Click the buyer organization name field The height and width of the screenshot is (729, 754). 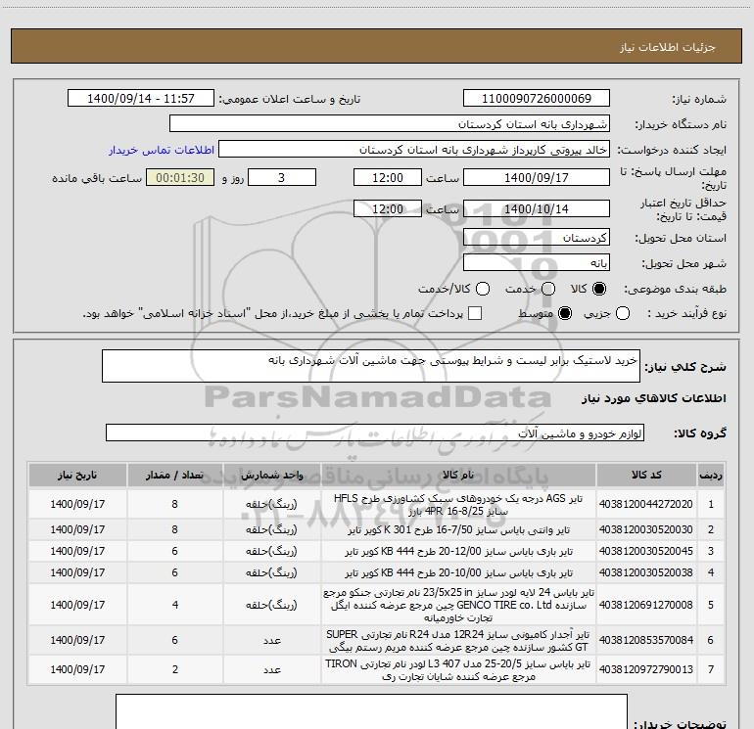(x=390, y=124)
